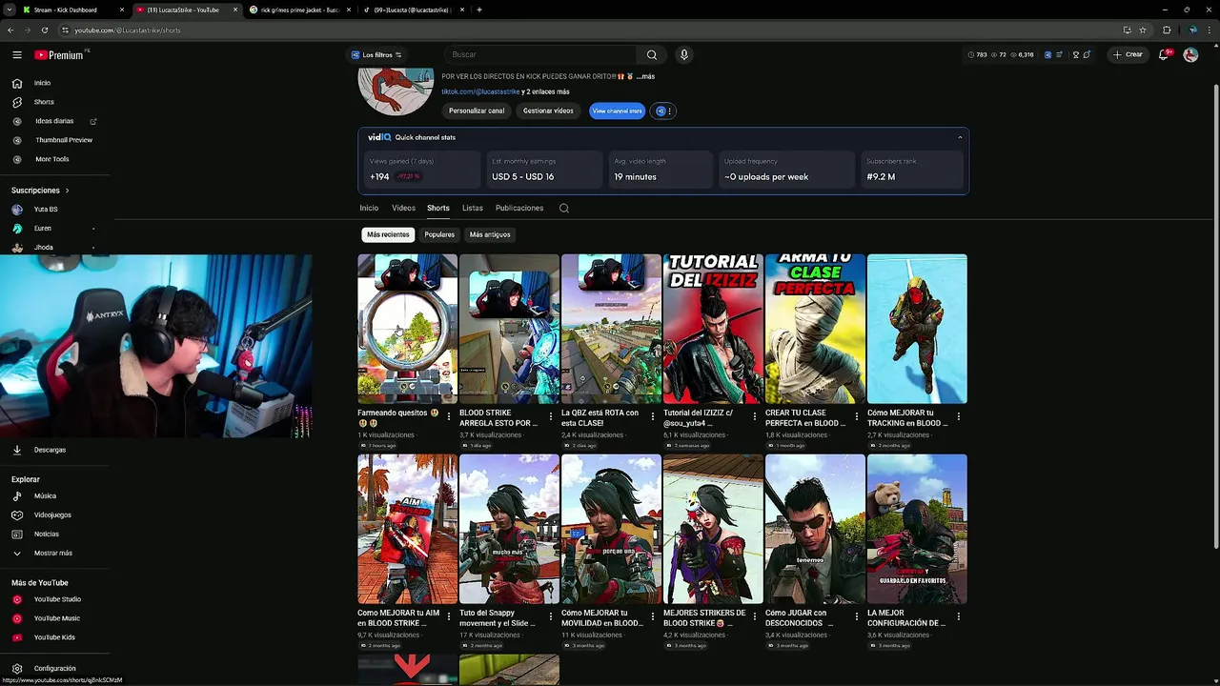Click the browser address bar URL
Screen dimensions: 1220x686
[128, 30]
